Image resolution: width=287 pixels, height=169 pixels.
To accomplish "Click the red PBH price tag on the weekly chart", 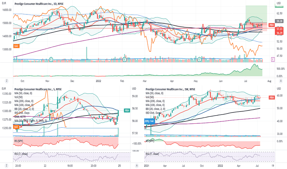I will [272, 98].
